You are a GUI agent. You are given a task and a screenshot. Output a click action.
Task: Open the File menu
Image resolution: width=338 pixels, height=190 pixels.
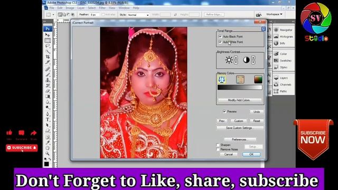[x=52, y=8]
